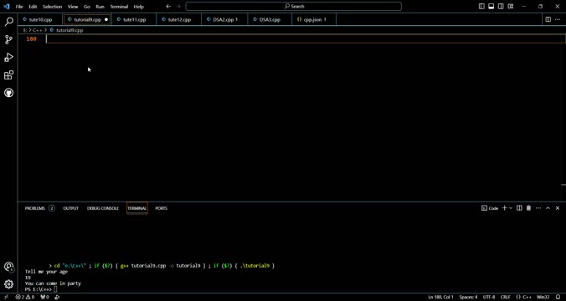Click the top Search command center field
The height and width of the screenshot is (301, 566).
294,6
